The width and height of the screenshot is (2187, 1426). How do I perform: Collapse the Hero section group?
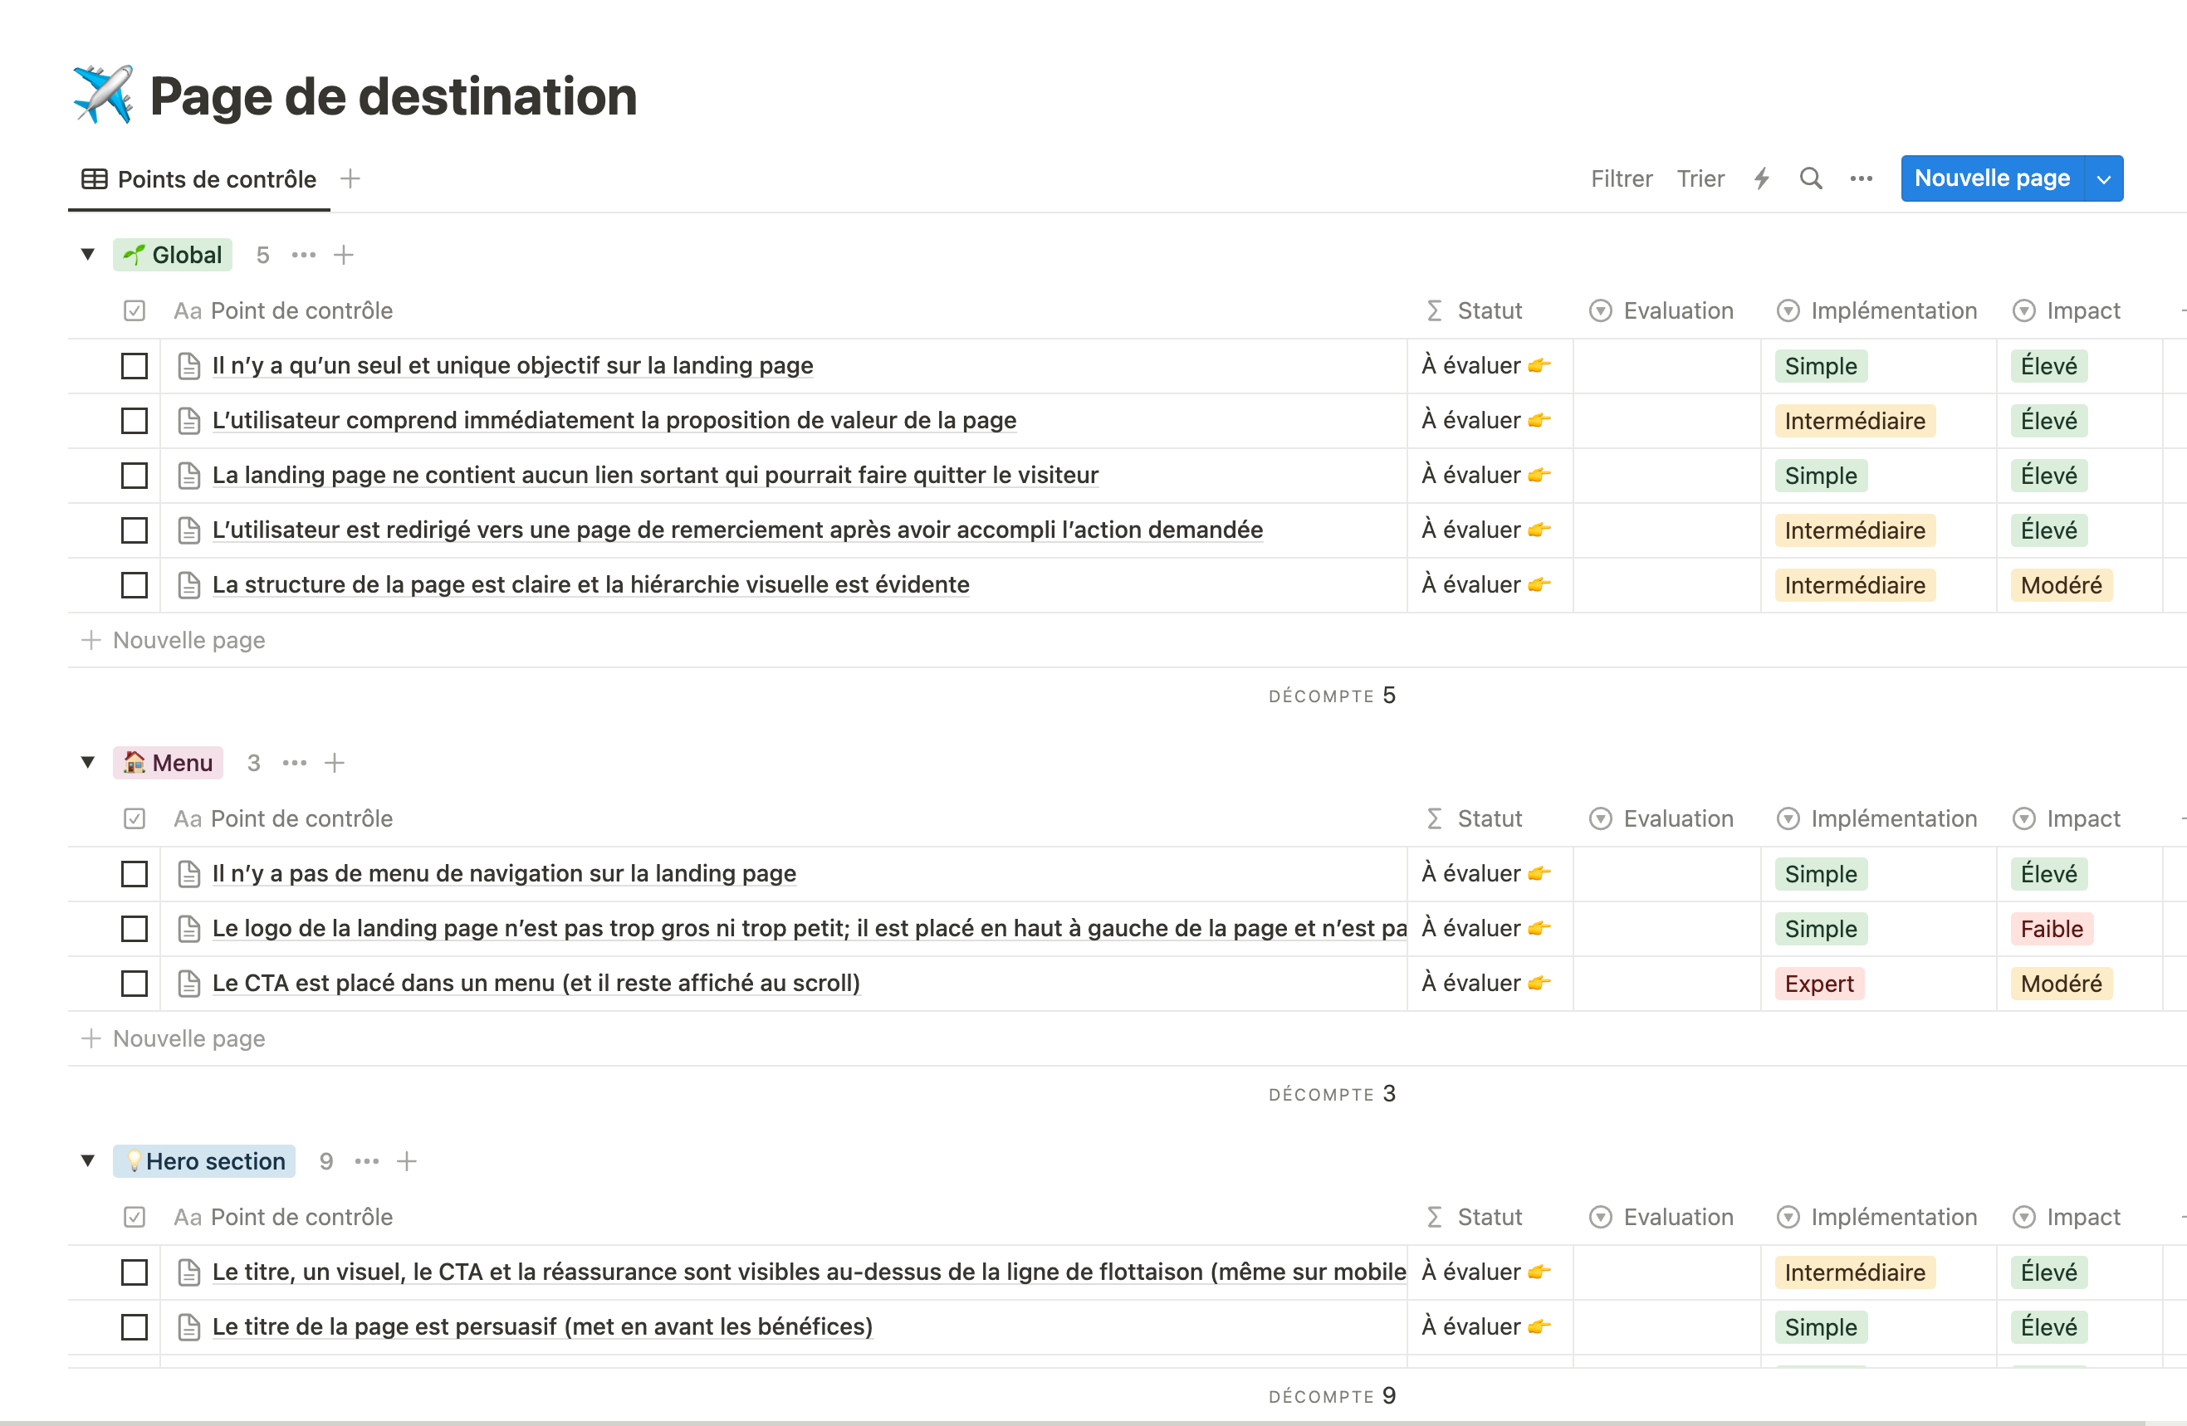point(87,1161)
